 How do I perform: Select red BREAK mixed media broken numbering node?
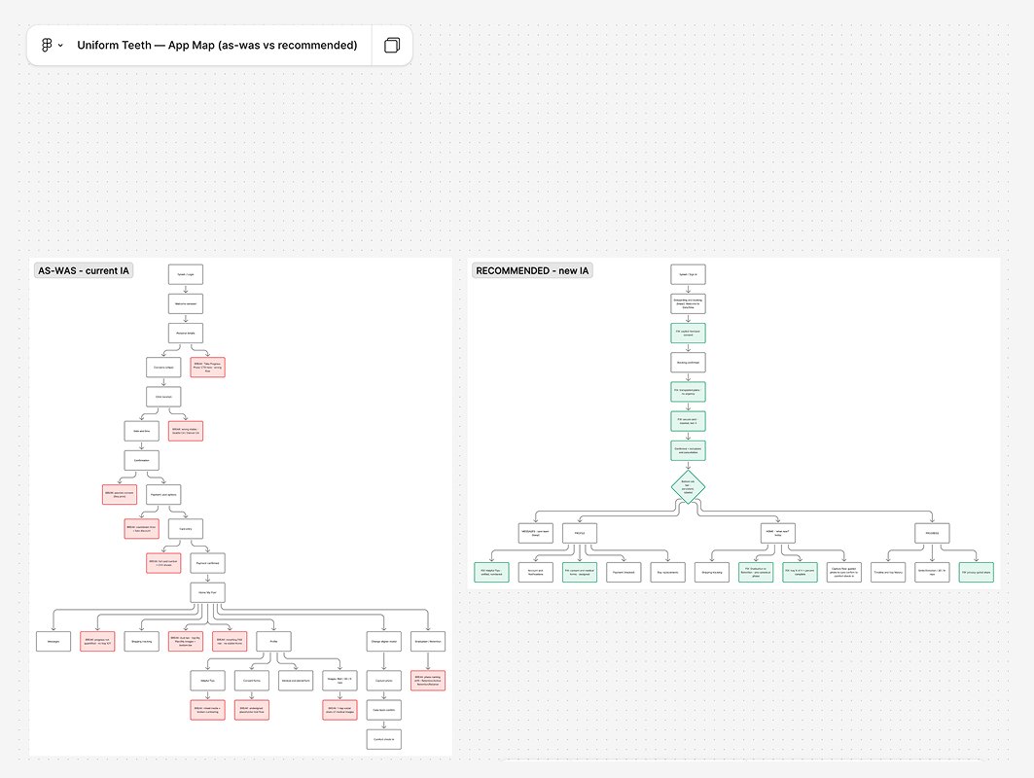coord(208,710)
